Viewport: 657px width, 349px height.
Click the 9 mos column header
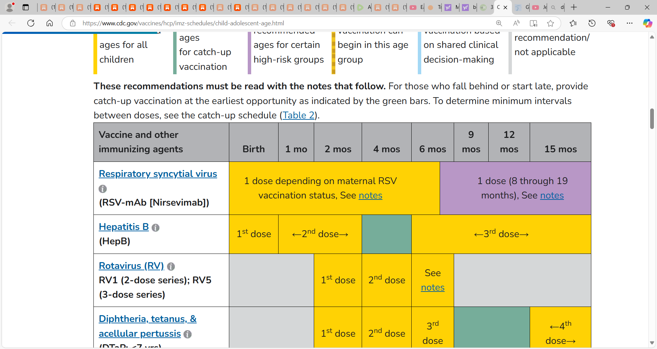click(x=471, y=142)
